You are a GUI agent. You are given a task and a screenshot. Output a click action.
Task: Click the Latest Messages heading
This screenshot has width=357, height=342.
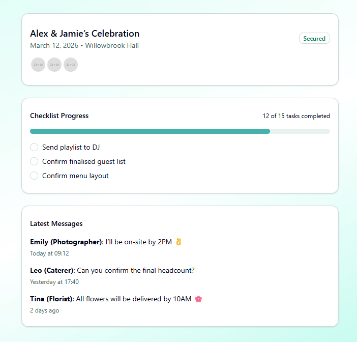coord(56,223)
